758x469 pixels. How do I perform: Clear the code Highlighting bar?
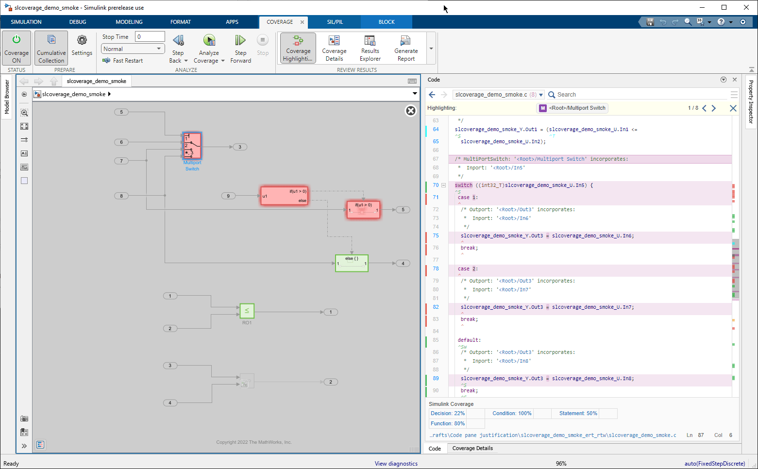point(733,108)
